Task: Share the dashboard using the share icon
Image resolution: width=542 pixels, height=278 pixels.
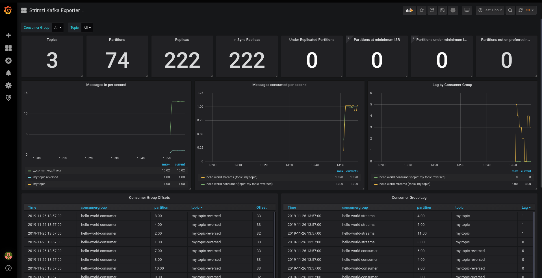Action: coord(432,10)
